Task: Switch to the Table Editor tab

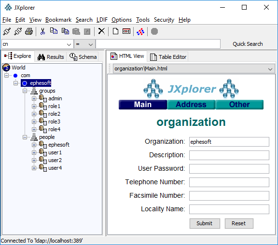Action: pos(168,57)
